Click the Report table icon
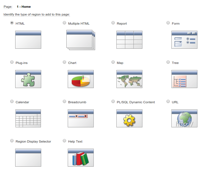This screenshot has height=178, width=206. click(x=129, y=40)
